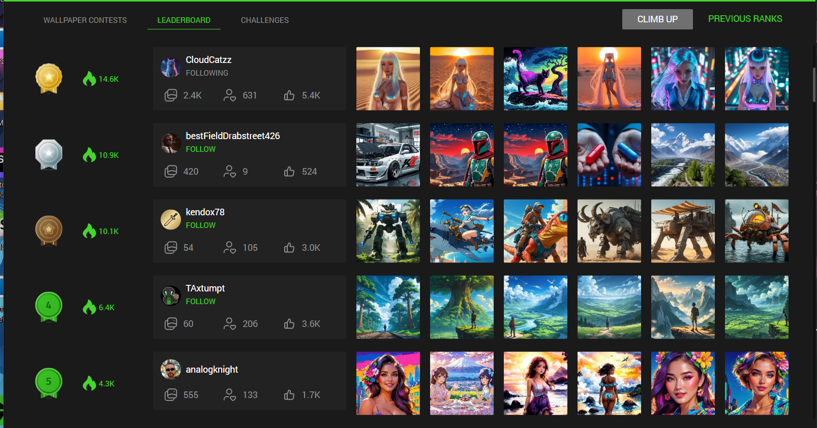Click the flame icon beside 6.4K
This screenshot has width=817, height=428.
89,307
